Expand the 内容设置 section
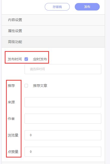This screenshot has height=164, width=110. 53,20
